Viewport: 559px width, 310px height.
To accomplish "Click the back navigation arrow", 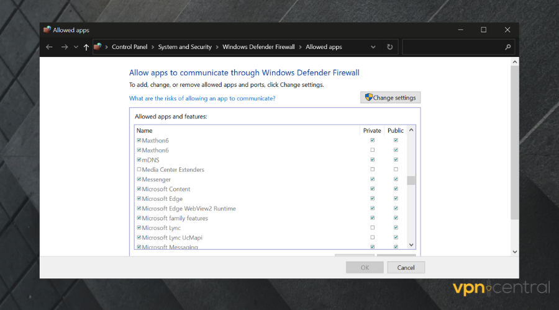I will (x=50, y=47).
